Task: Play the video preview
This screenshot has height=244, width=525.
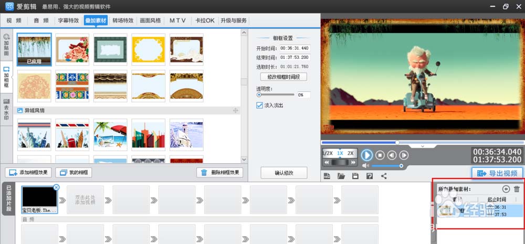Action: [x=367, y=155]
